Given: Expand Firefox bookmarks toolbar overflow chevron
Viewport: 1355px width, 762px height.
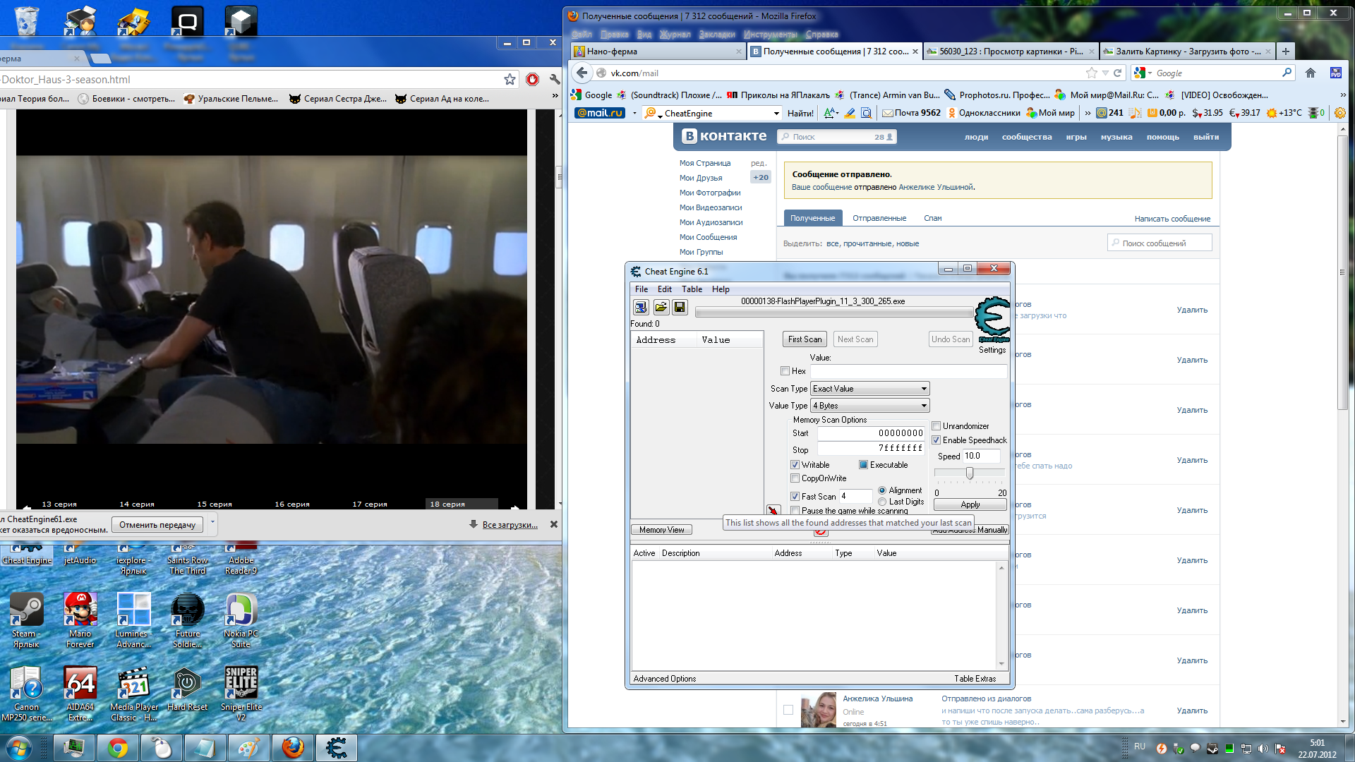Looking at the screenshot, I should 1342,95.
